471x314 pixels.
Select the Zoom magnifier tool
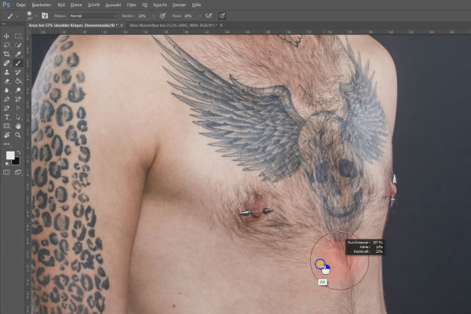tap(18, 135)
